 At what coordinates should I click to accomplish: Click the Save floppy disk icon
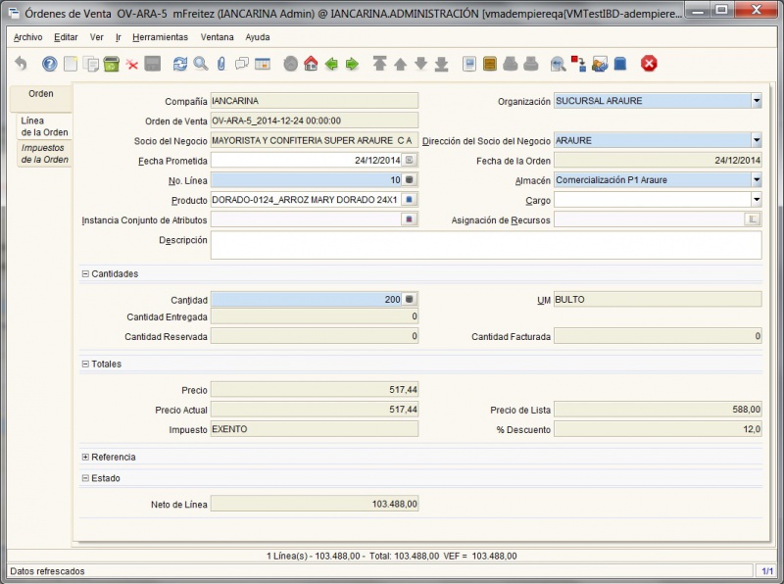(x=153, y=64)
